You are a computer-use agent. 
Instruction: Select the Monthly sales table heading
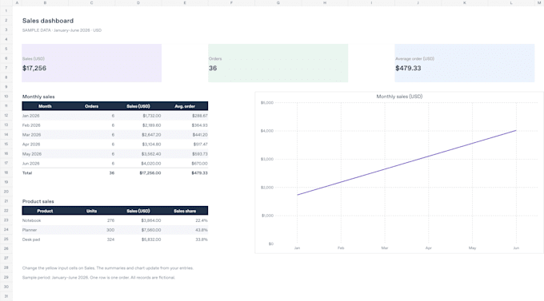pos(38,97)
